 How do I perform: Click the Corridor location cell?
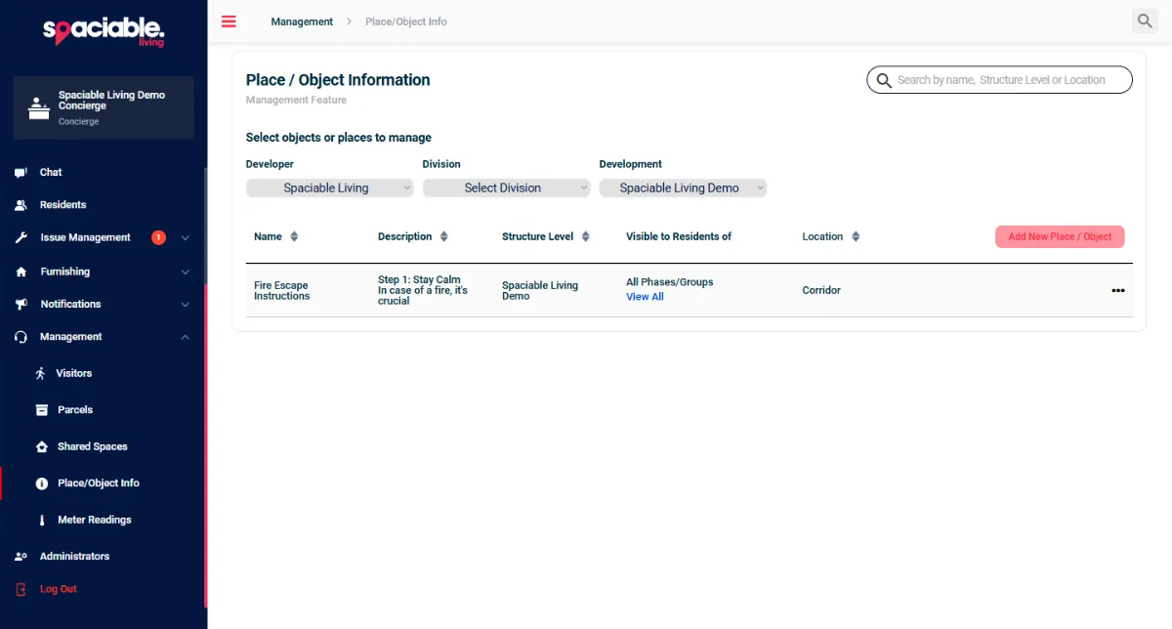tap(821, 290)
